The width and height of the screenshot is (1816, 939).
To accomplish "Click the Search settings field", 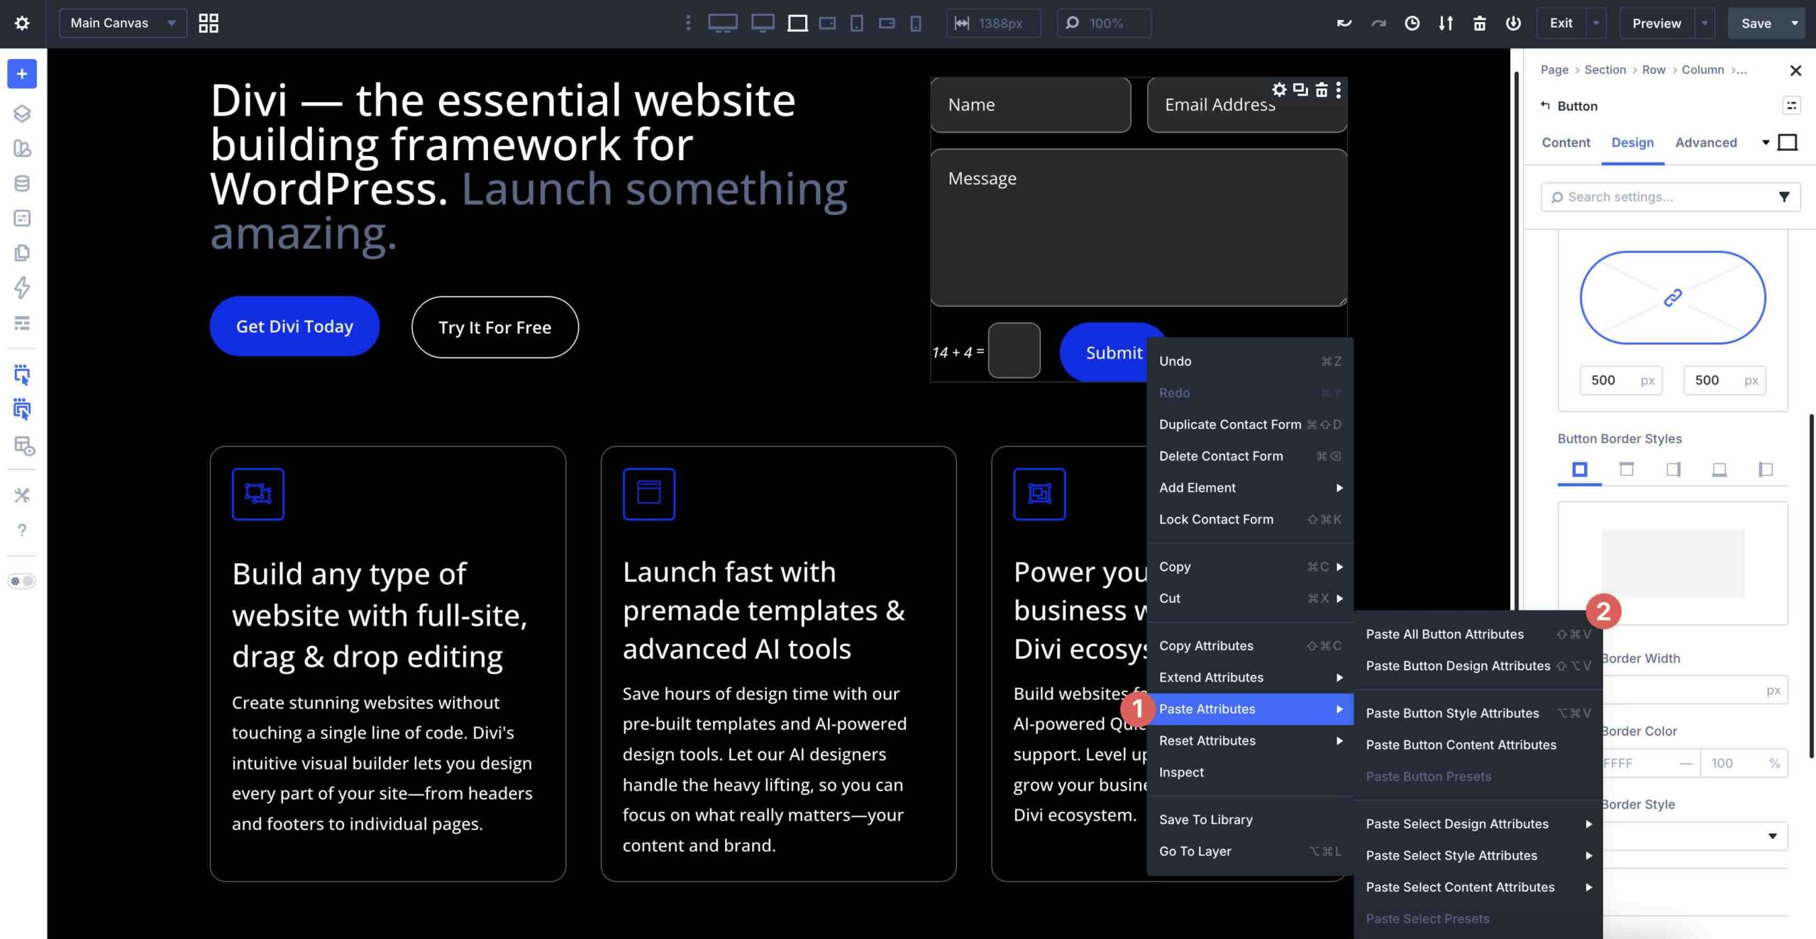I will (1670, 196).
